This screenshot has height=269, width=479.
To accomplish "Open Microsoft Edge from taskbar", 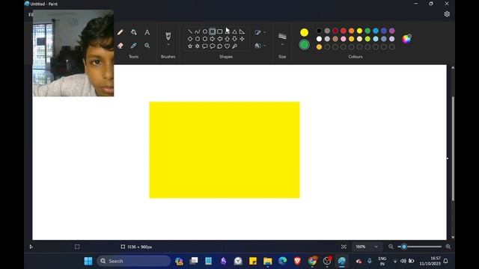I will (x=283, y=261).
